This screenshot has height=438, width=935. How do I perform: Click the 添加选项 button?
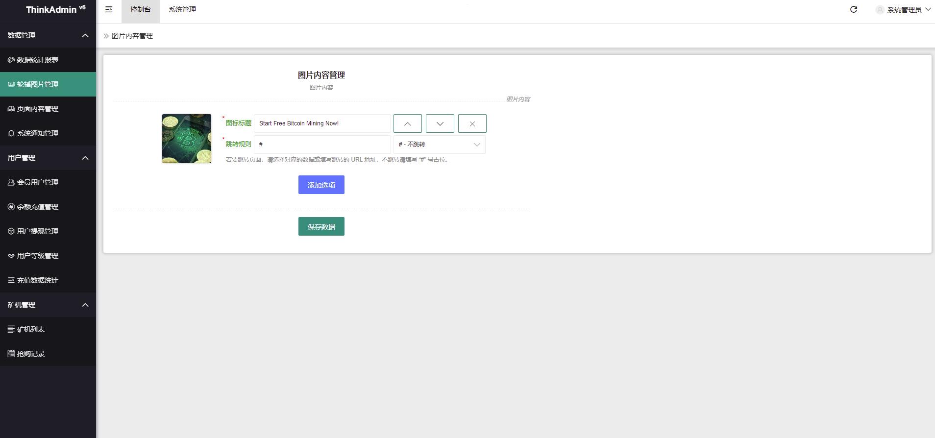[x=321, y=185]
